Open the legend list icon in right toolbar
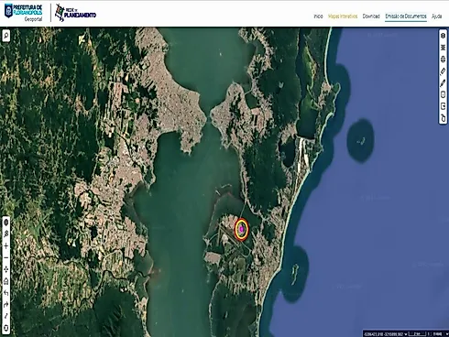 click(443, 48)
